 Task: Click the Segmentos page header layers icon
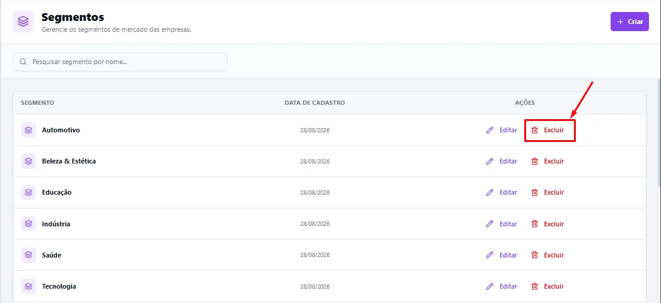pyautogui.click(x=23, y=22)
